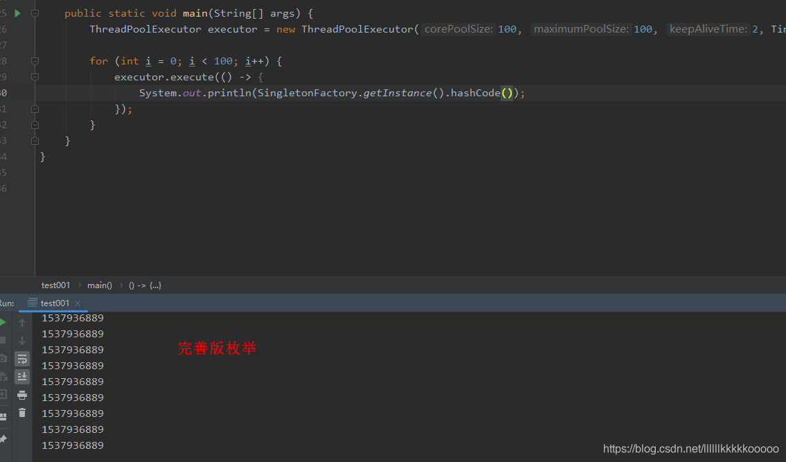
Task: Click main() in the editor breadcrumbs
Action: point(100,285)
